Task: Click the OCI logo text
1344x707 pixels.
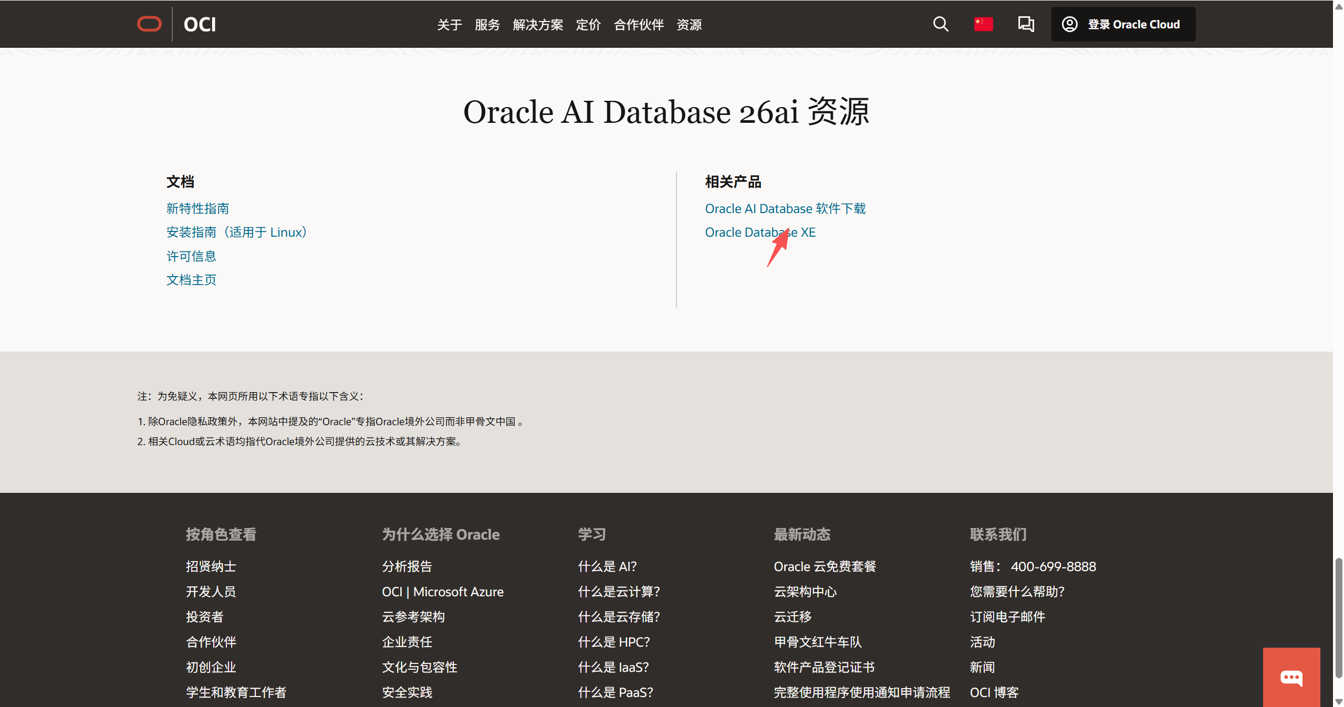Action: [200, 24]
